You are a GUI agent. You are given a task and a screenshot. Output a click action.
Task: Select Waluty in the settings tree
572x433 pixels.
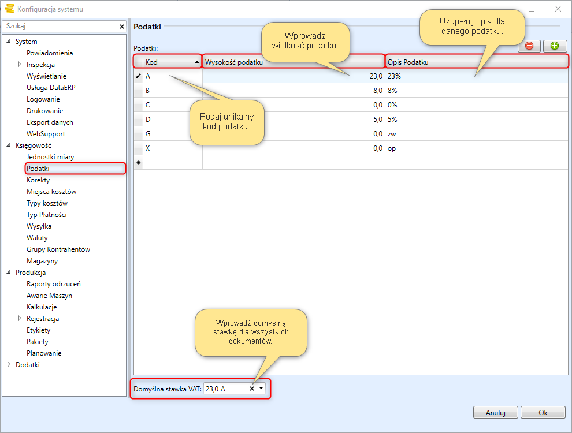(37, 238)
